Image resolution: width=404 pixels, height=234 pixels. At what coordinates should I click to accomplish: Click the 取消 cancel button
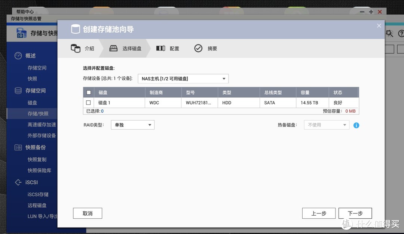pos(87,213)
